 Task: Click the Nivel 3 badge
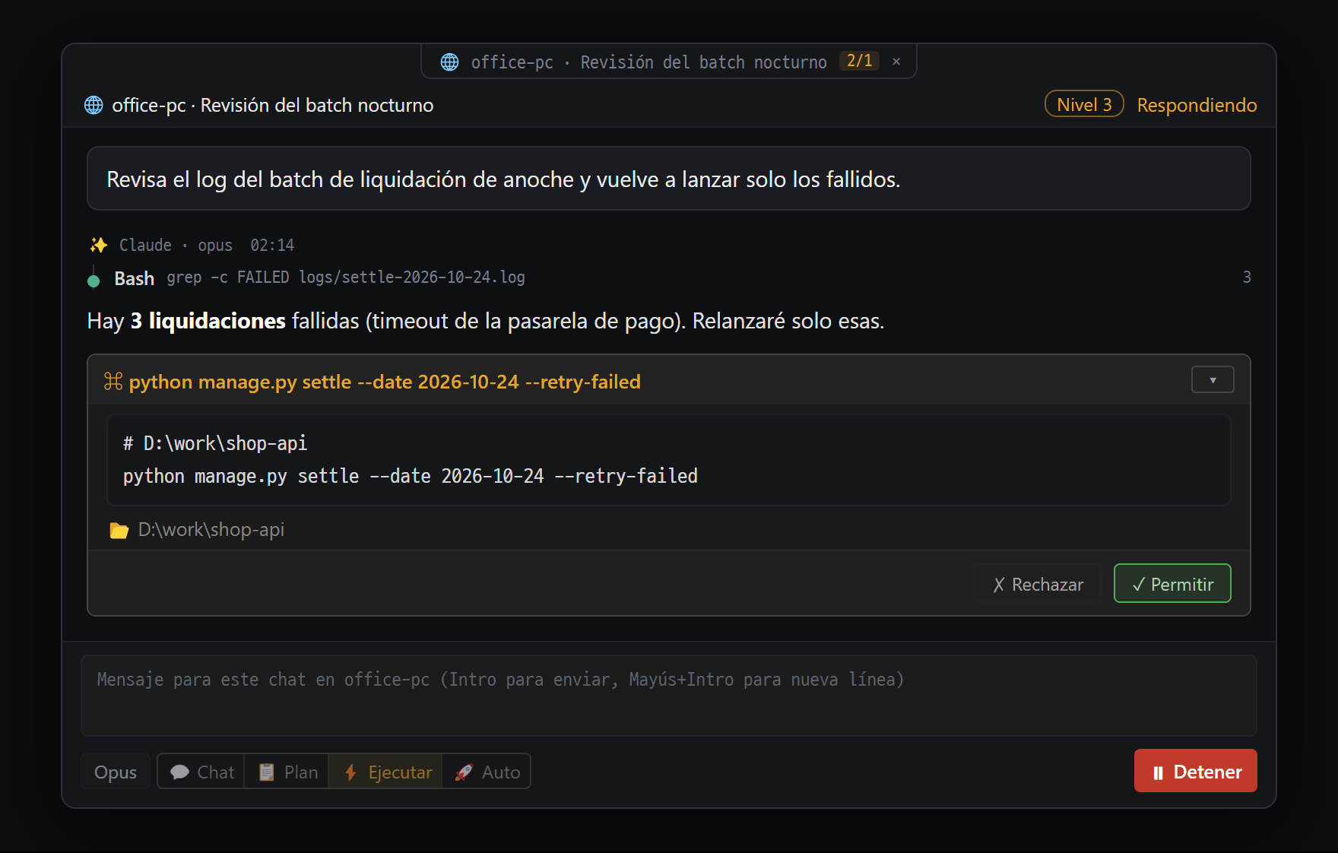pos(1084,104)
